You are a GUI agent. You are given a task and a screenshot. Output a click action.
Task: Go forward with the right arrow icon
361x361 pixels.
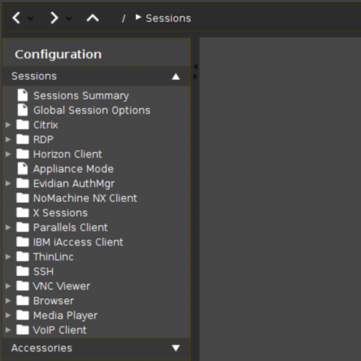(54, 18)
